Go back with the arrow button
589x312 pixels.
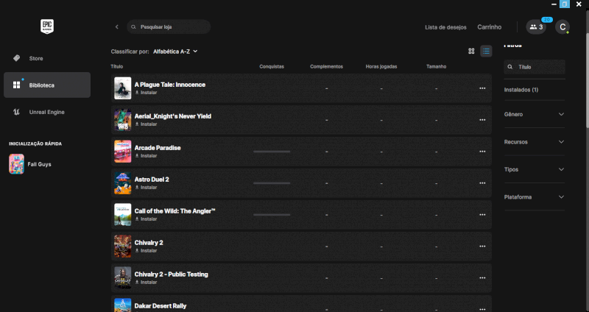[117, 27]
